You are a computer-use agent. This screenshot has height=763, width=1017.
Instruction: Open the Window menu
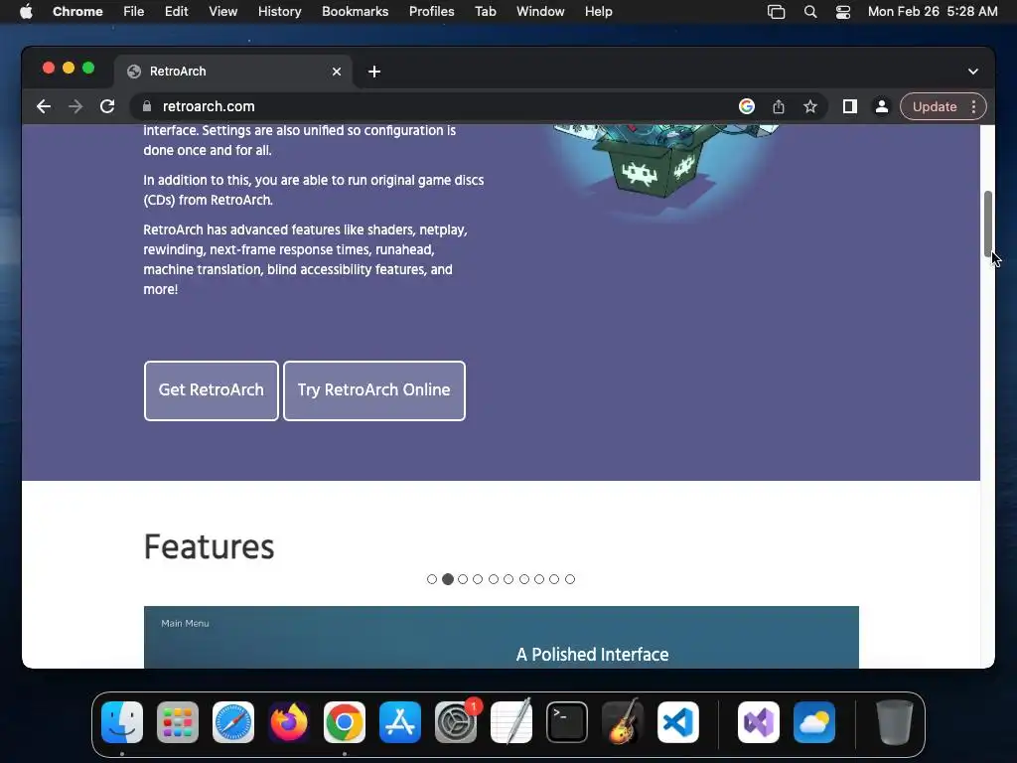click(x=540, y=12)
